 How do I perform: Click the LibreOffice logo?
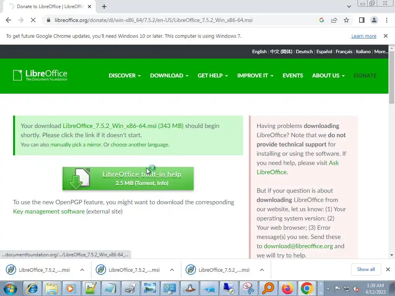40,75
